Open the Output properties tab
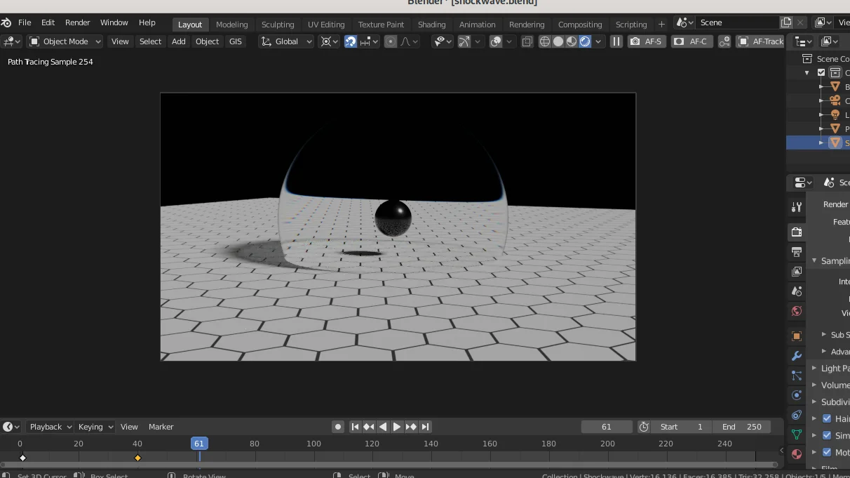The width and height of the screenshot is (850, 478). 796,251
